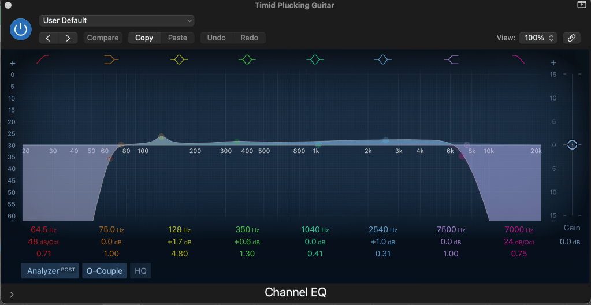Click the link chain icon
The width and height of the screenshot is (591, 305).
571,38
